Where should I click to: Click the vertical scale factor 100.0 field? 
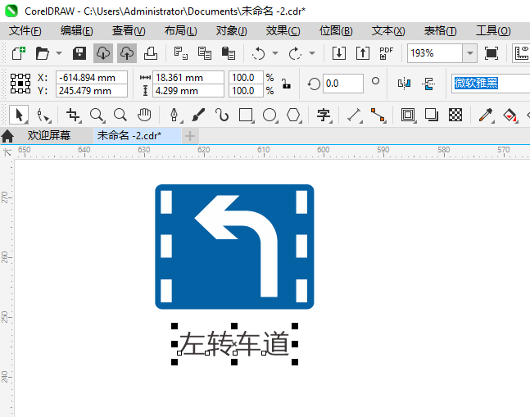[x=246, y=91]
